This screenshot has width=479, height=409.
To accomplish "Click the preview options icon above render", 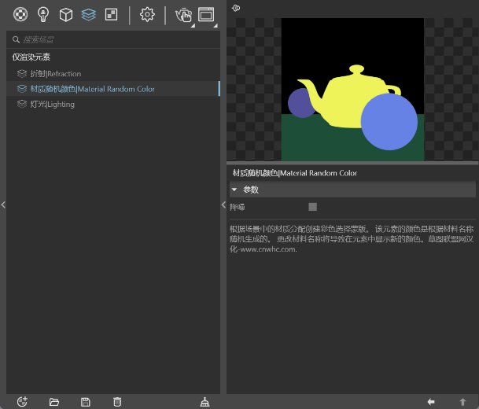I will point(236,8).
